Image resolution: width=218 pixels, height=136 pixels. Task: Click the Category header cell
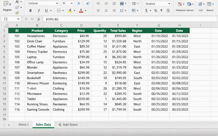click(61, 31)
